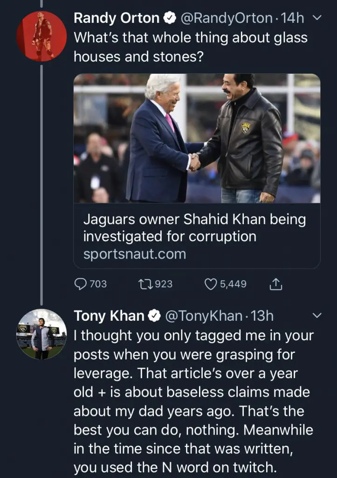The height and width of the screenshot is (478, 337).
Task: Expand options chevron on Randy Orton's tweet
Action: coord(316,18)
